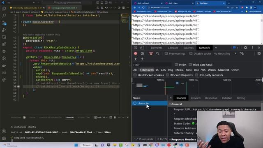Open the Docker view in VS Code

4,66
